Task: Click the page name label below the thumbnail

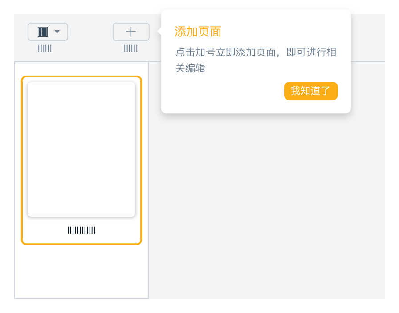Action: (x=81, y=230)
